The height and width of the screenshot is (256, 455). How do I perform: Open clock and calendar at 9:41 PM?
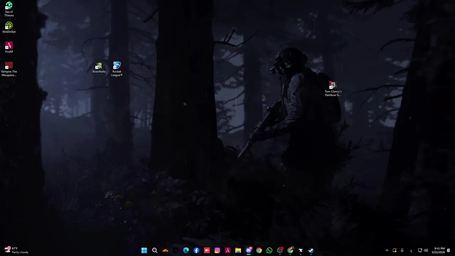(438, 250)
